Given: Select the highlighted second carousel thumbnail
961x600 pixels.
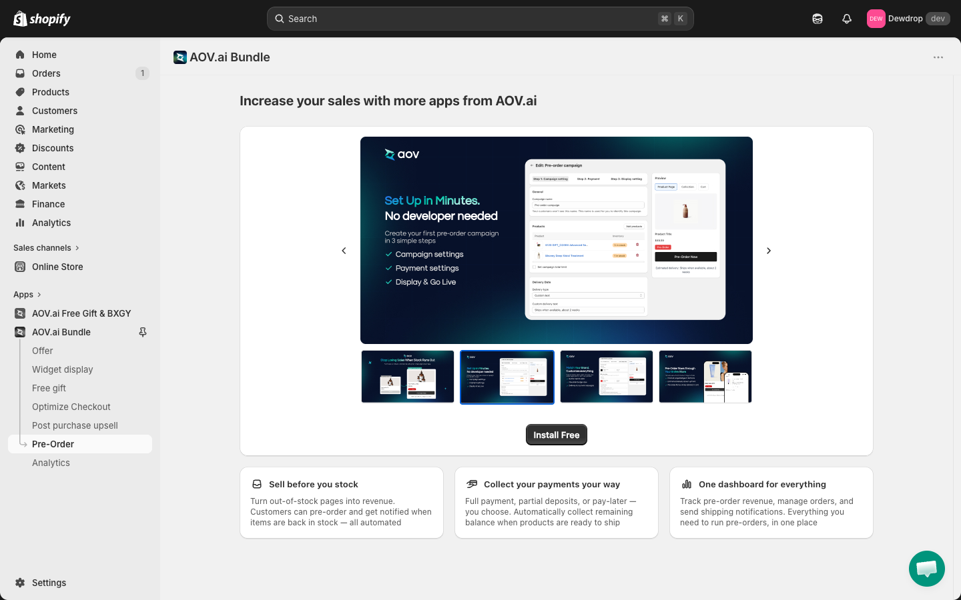Looking at the screenshot, I should click(507, 377).
